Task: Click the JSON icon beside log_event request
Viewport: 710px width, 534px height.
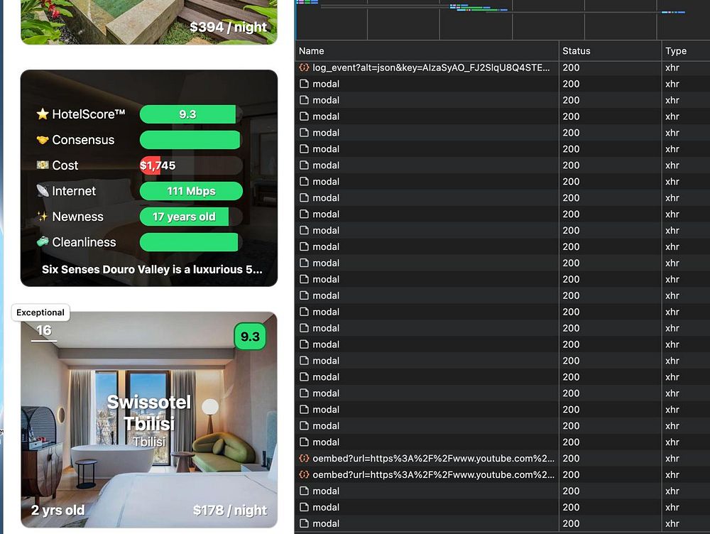Action: (304, 67)
